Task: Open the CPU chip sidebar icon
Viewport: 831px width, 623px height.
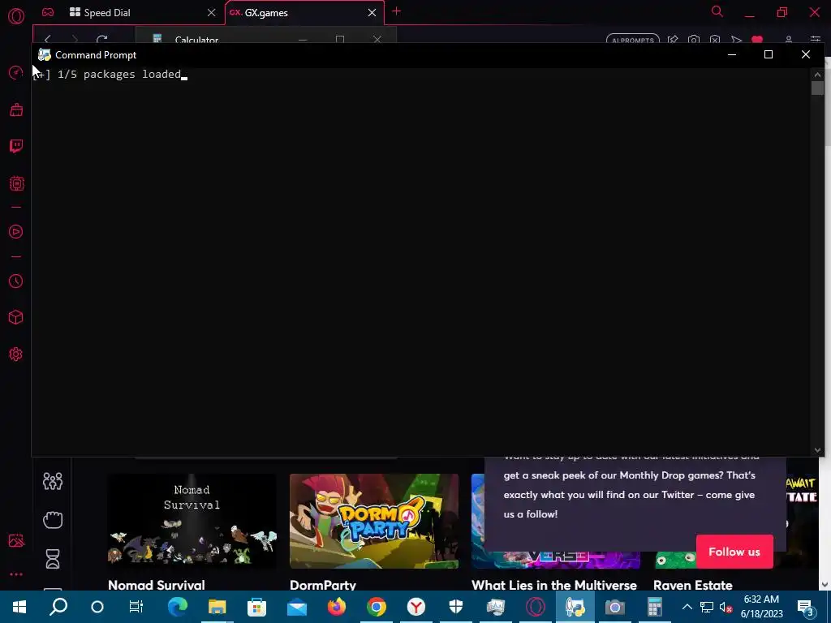Action: (16, 183)
